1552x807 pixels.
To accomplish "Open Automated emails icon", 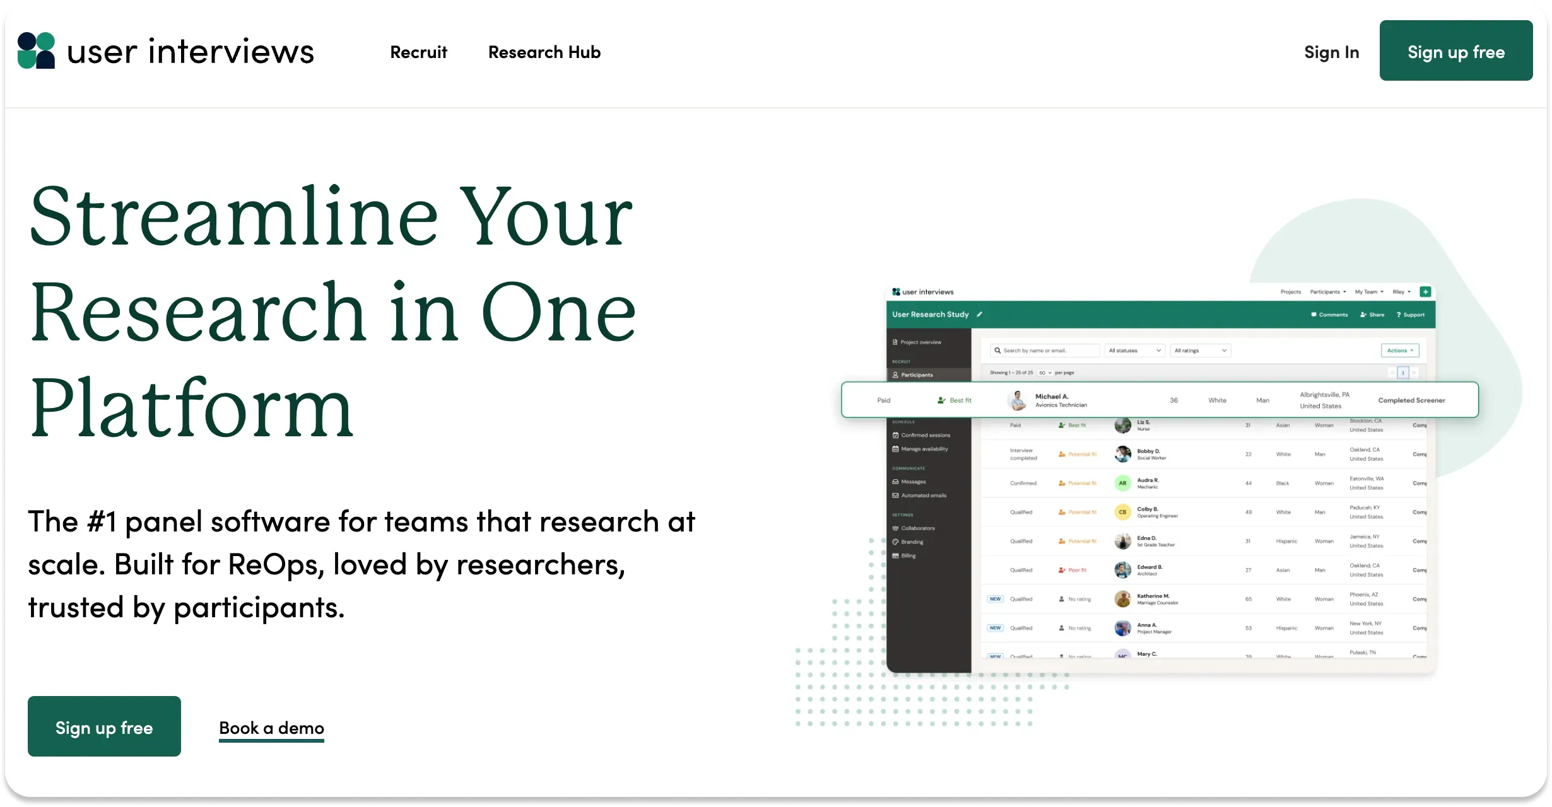I will [x=895, y=495].
